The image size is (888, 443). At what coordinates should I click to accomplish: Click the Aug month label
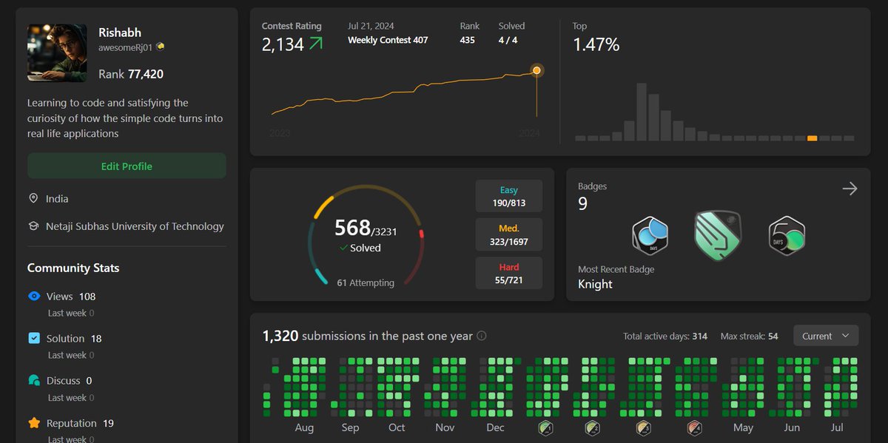(304, 427)
